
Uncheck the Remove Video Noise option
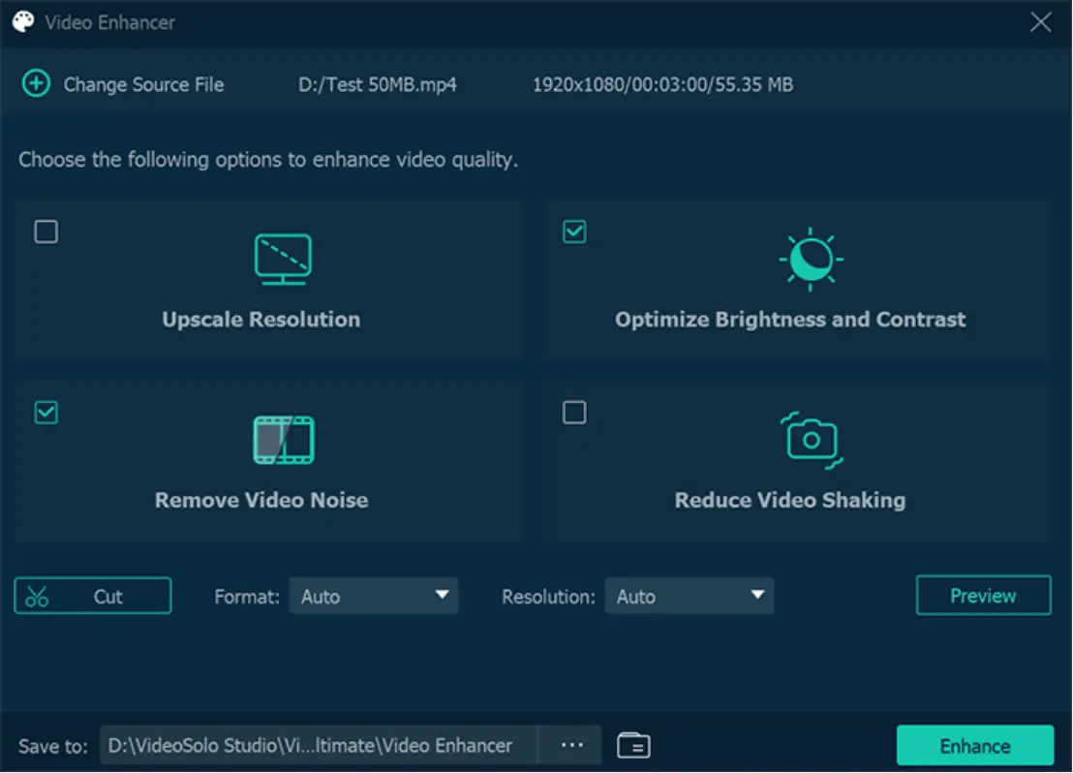point(46,413)
